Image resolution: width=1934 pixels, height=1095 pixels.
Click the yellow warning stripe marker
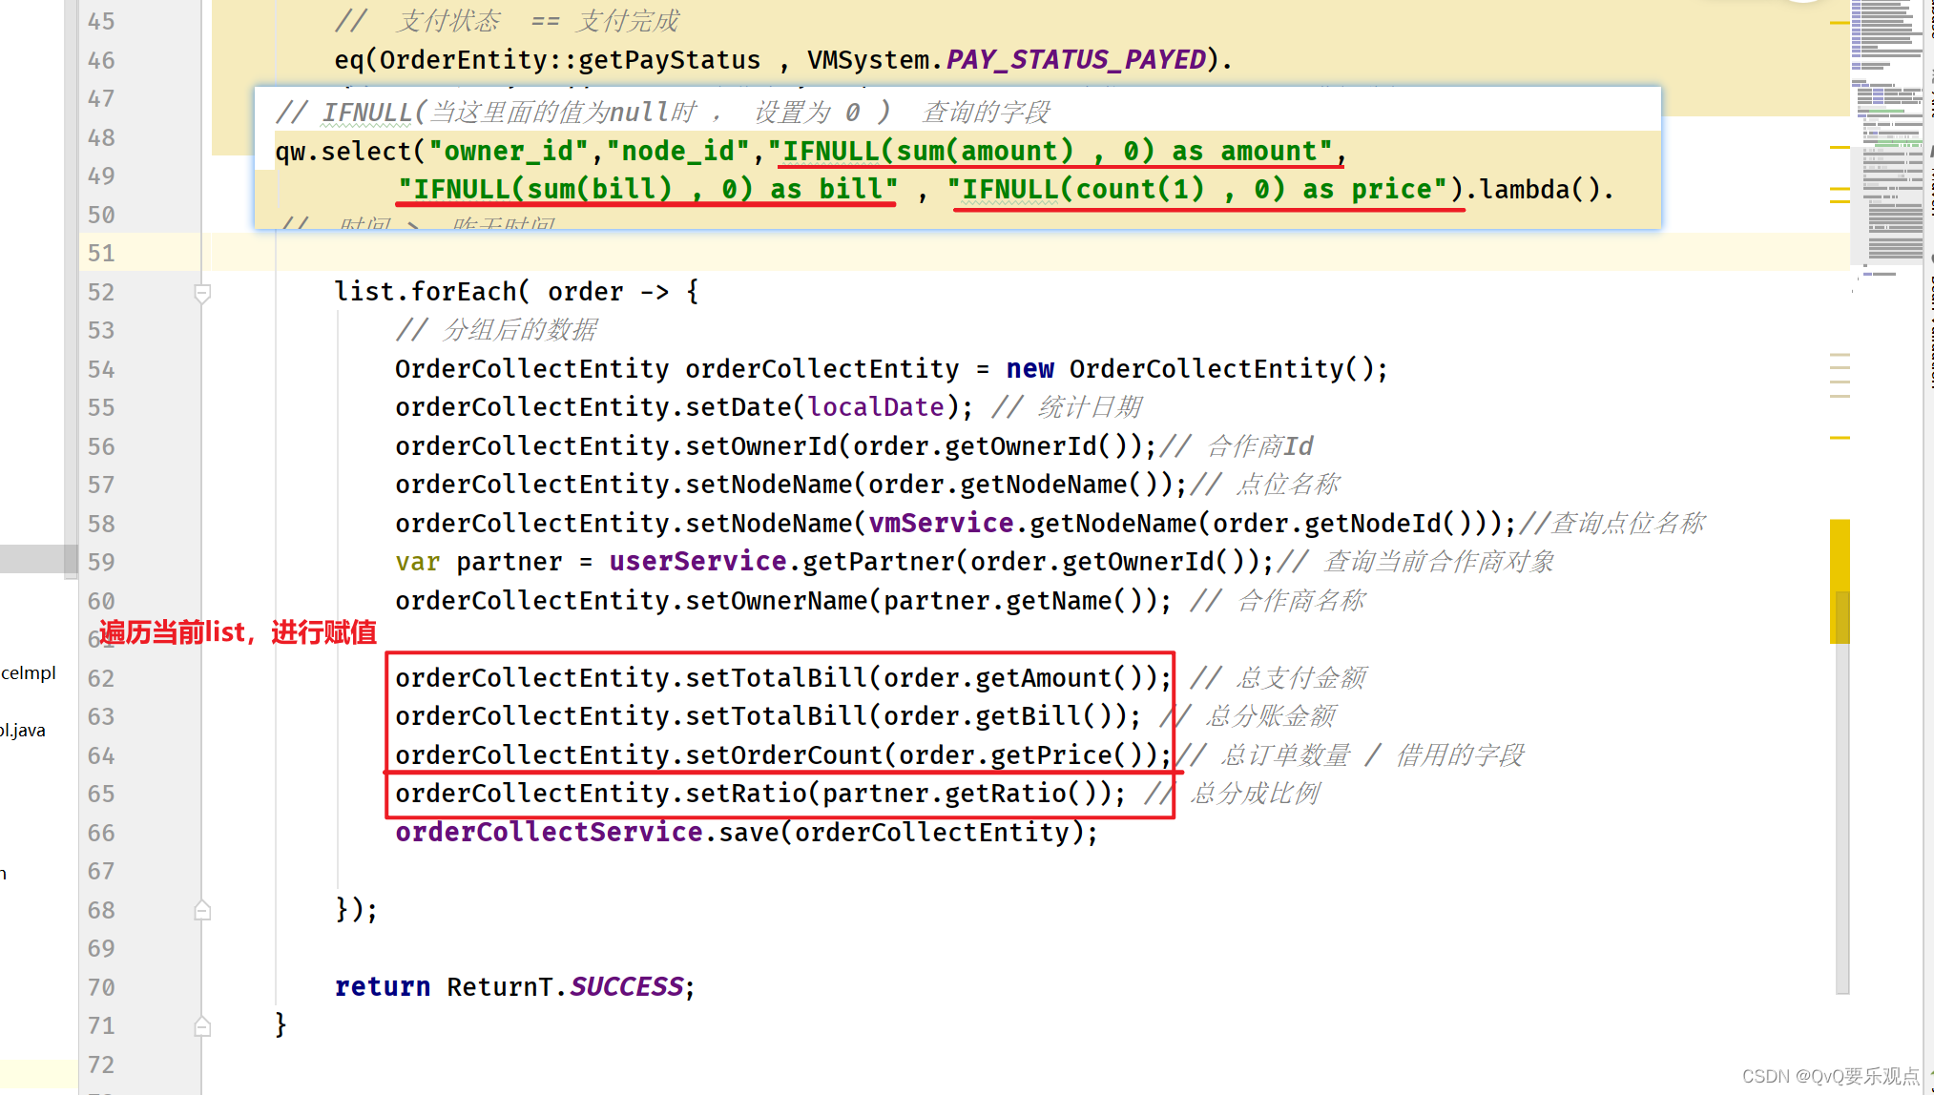pos(1840,580)
